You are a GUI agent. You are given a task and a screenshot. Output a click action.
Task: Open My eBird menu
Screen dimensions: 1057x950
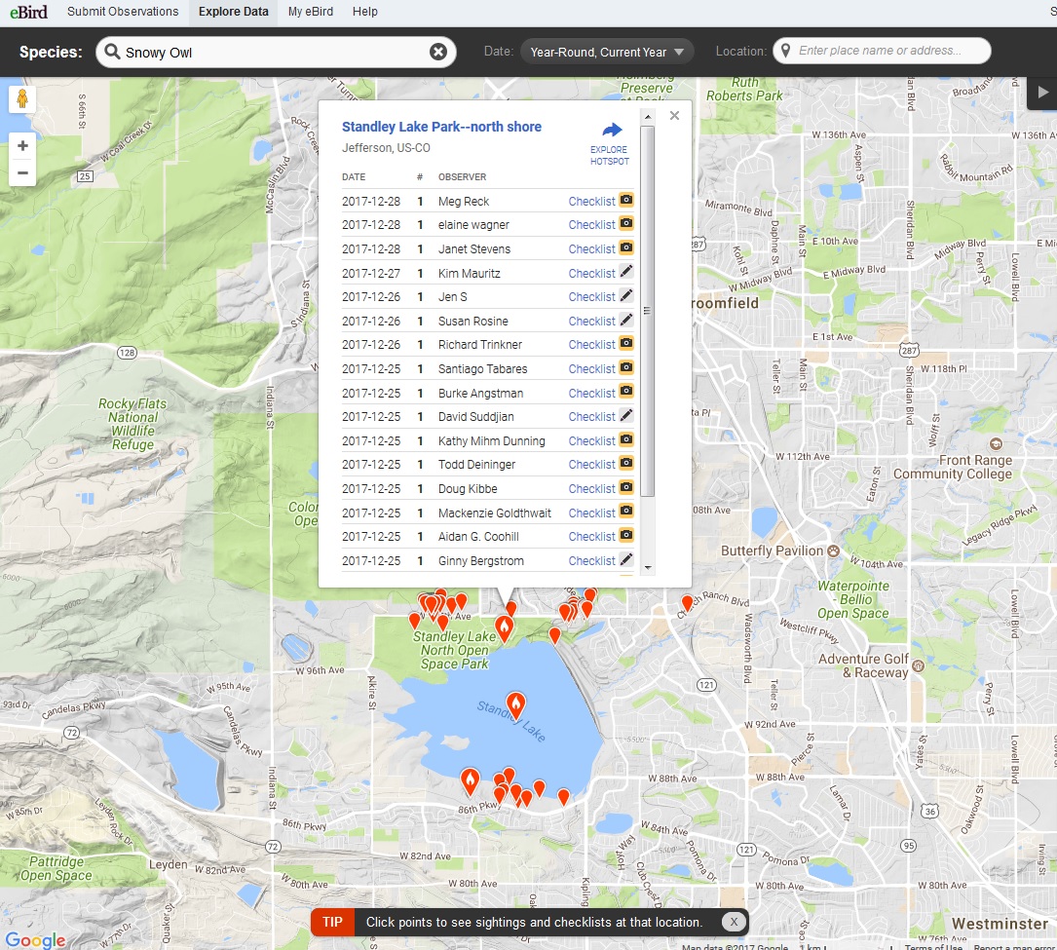click(x=310, y=12)
